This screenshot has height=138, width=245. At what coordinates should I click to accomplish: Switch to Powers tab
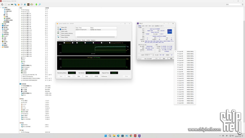point(79,40)
